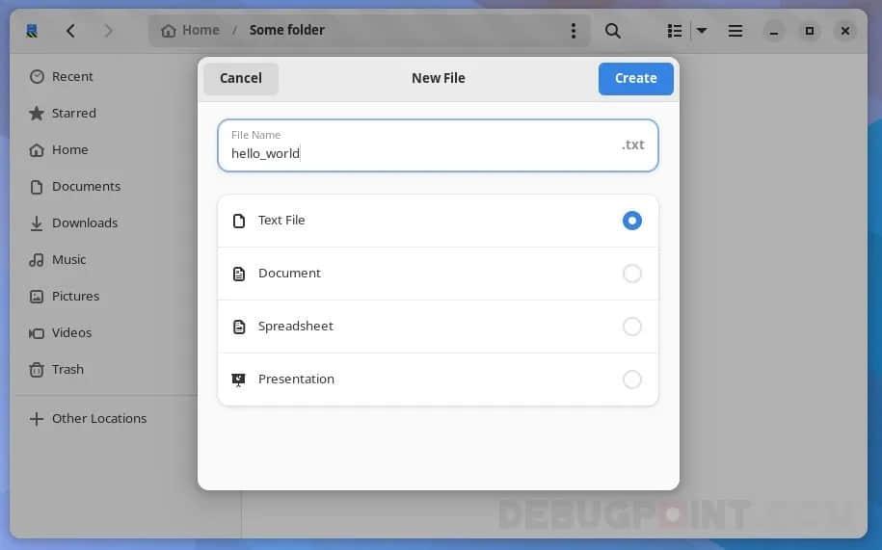Go forward with the right arrow
882x550 pixels.
108,31
